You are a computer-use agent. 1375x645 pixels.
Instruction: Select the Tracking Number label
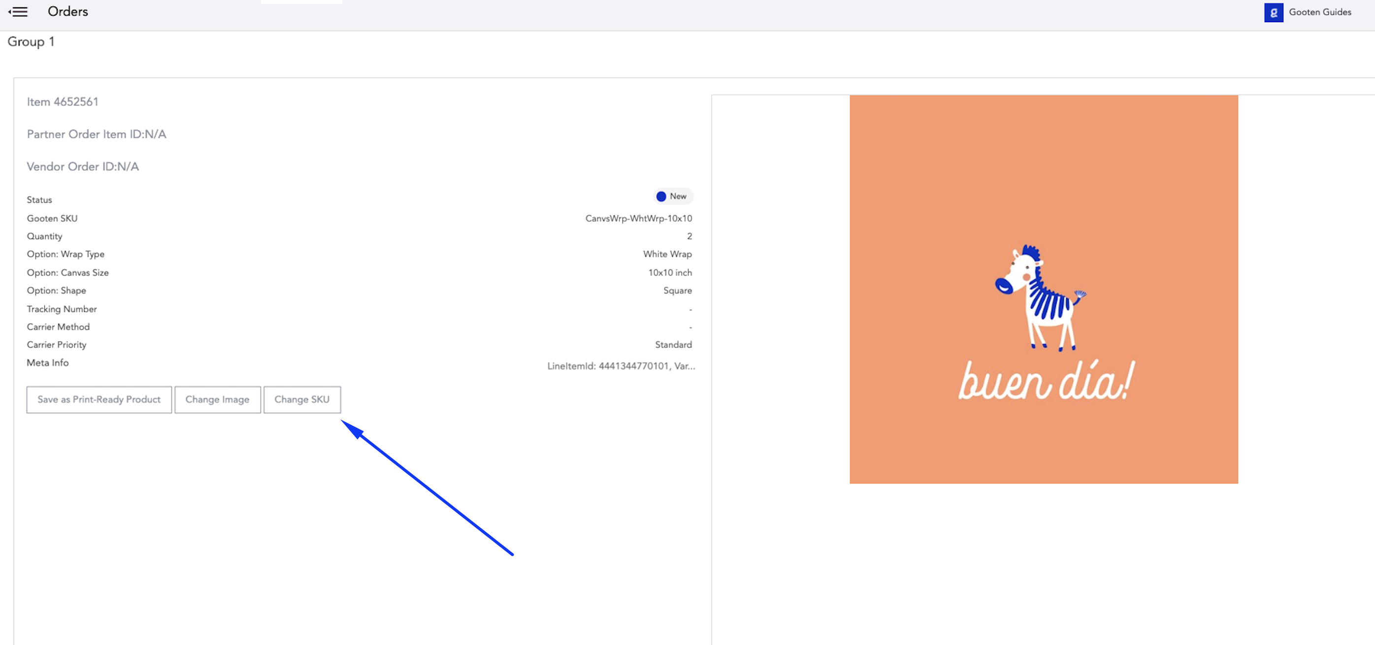(62, 309)
